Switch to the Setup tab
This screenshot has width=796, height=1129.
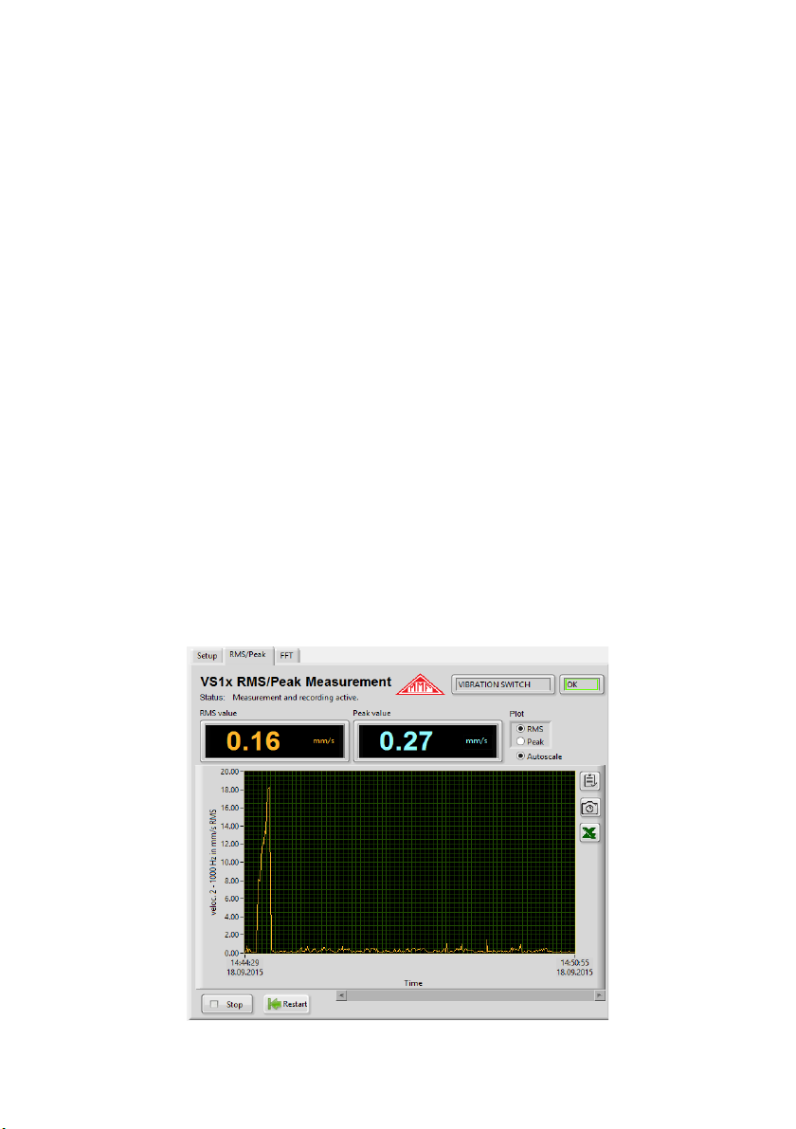click(x=208, y=656)
